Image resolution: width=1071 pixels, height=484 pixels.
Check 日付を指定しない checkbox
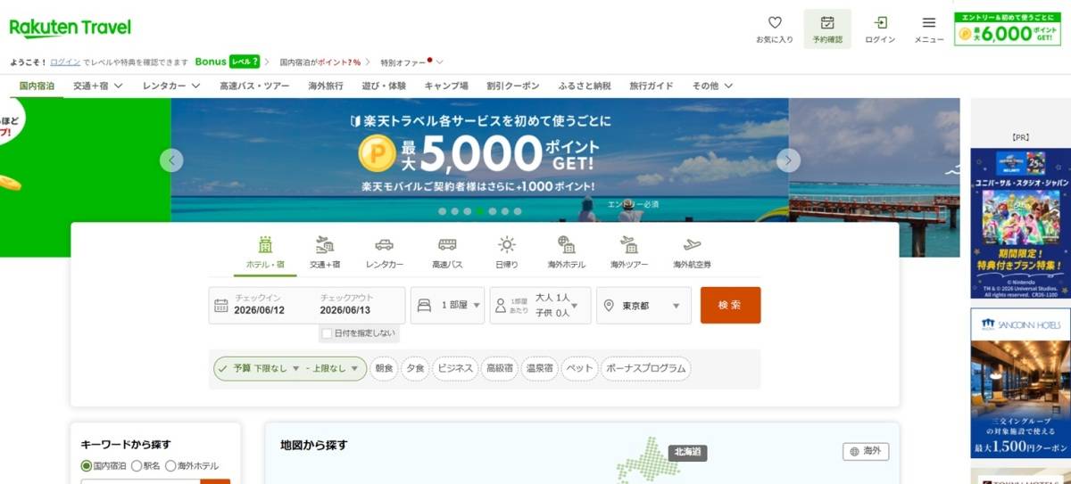328,333
